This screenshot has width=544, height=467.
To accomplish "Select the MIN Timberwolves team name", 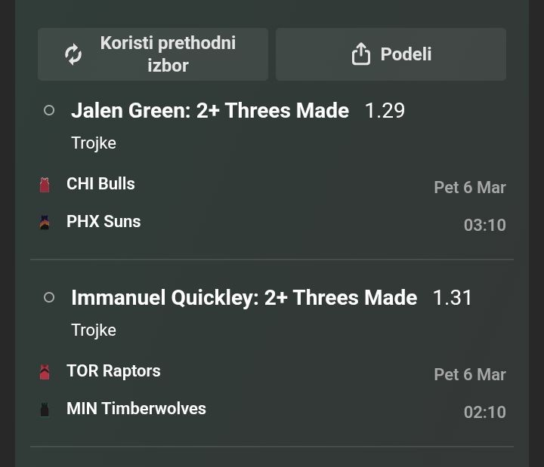I will tap(136, 409).
